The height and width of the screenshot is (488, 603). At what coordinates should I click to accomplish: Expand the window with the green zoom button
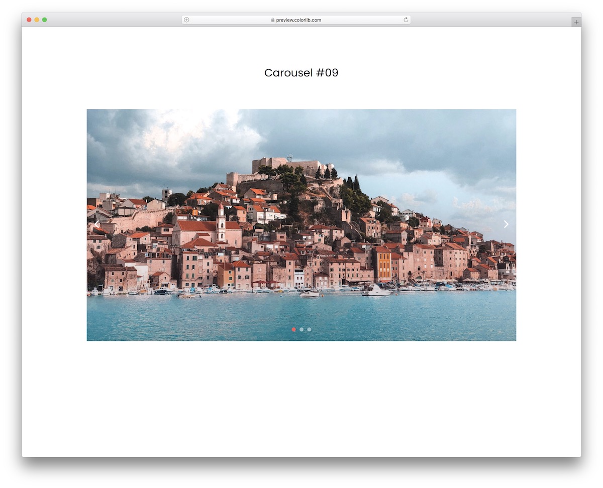coord(45,20)
